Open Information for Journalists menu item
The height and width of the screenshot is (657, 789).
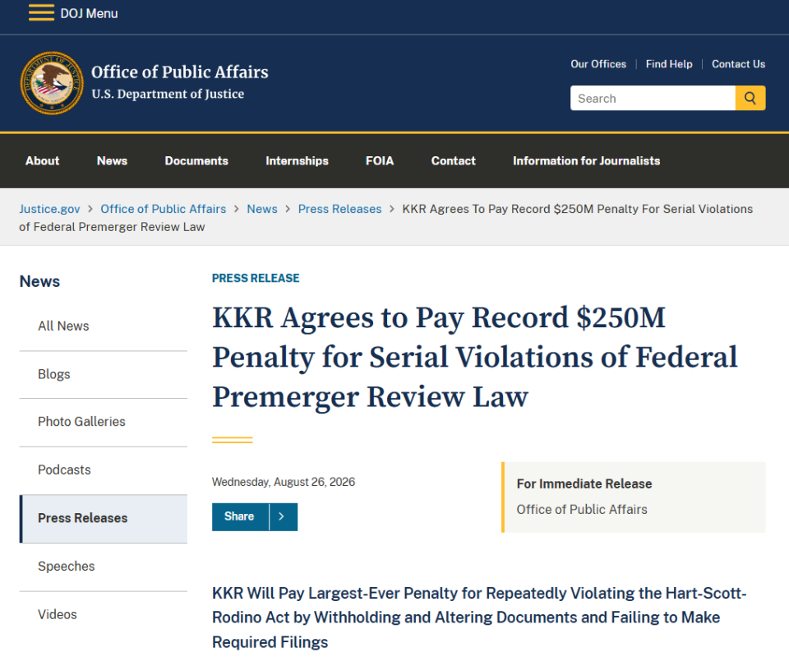coord(586,160)
